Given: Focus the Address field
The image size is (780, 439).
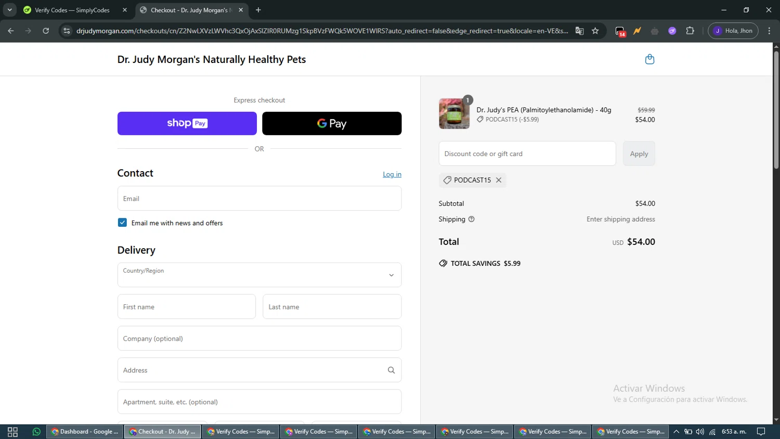Looking at the screenshot, I should click(x=259, y=370).
